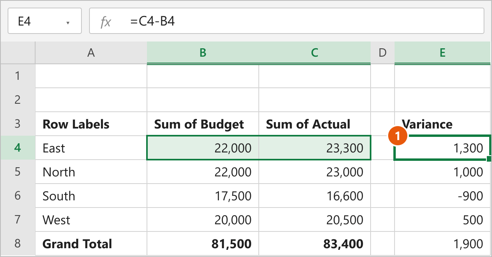Screen dimensions: 492x257
Task: Select column A header
Action: [x=91, y=52]
